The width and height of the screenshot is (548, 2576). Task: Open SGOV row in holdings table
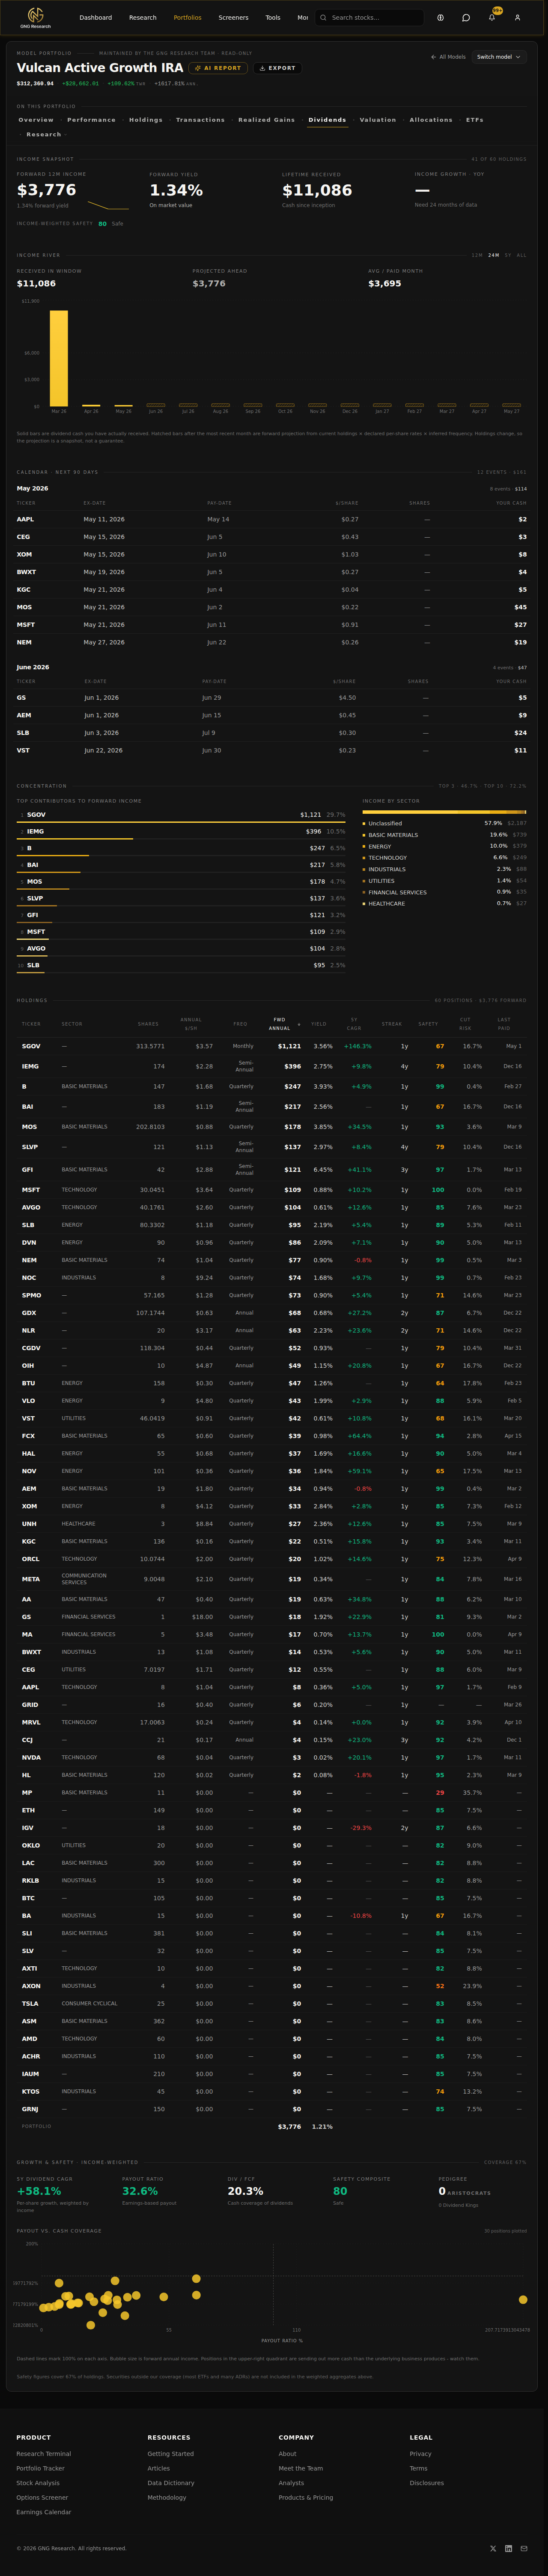271,1046
